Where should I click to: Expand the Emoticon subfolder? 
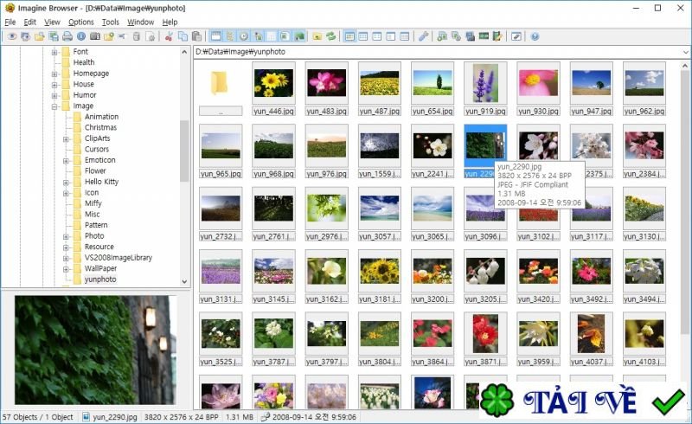(x=66, y=161)
